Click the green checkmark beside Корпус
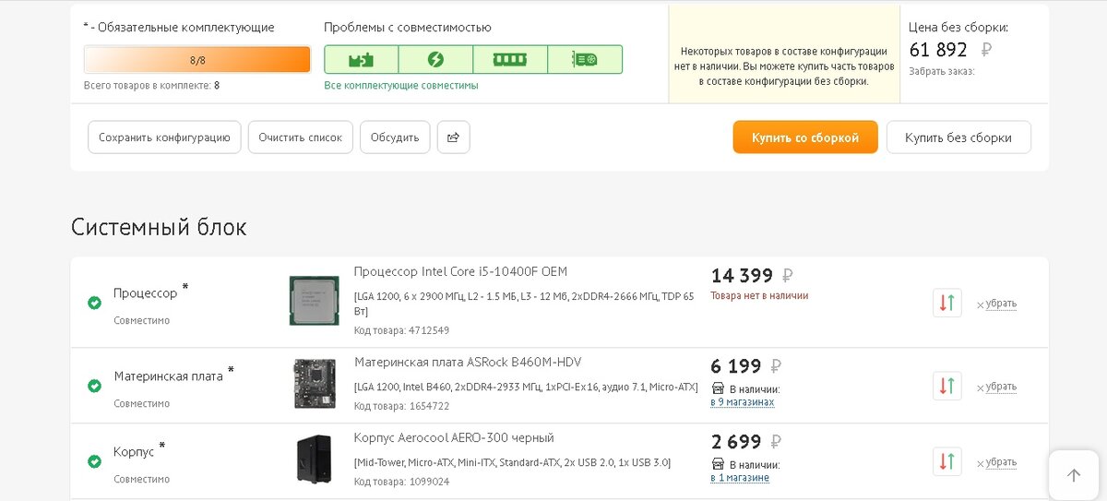The image size is (1107, 501). click(94, 461)
